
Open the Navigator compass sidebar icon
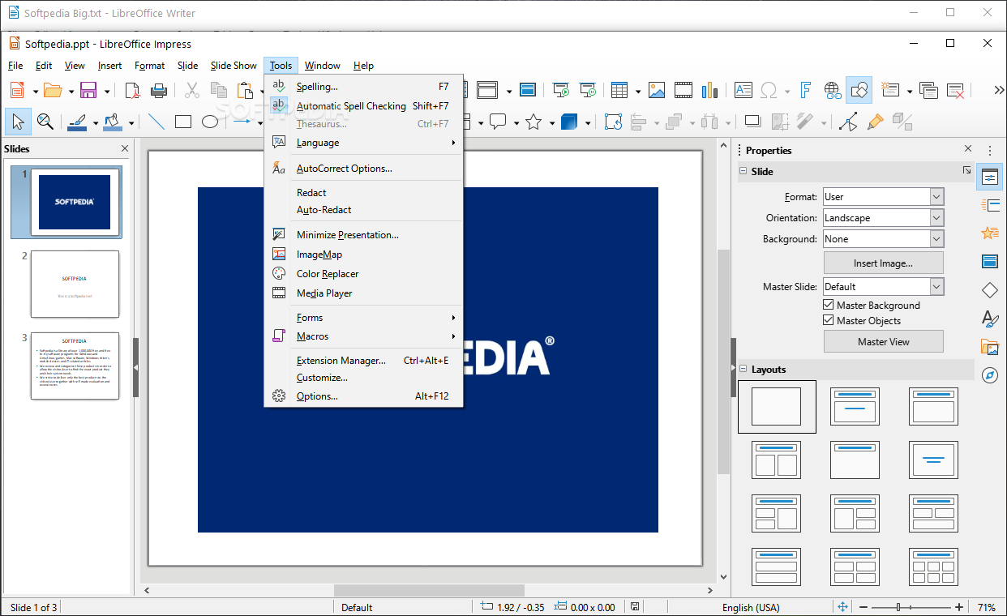tap(989, 375)
